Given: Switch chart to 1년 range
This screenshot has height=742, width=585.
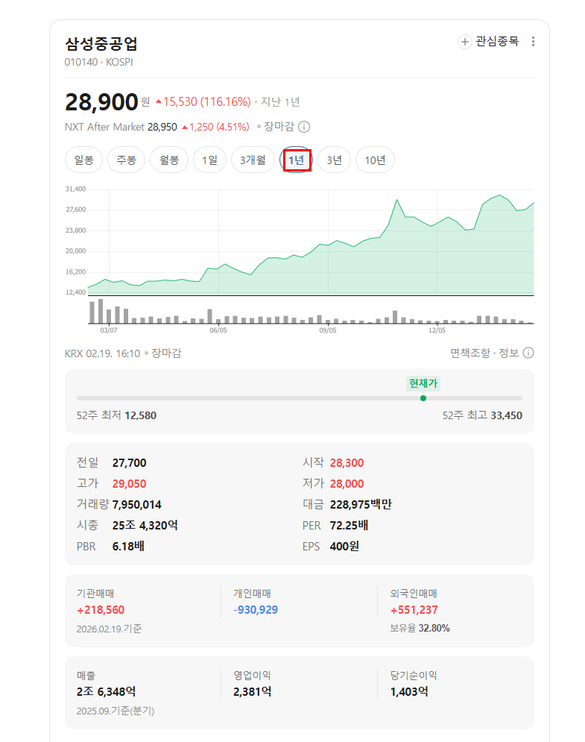Looking at the screenshot, I should pos(297,160).
